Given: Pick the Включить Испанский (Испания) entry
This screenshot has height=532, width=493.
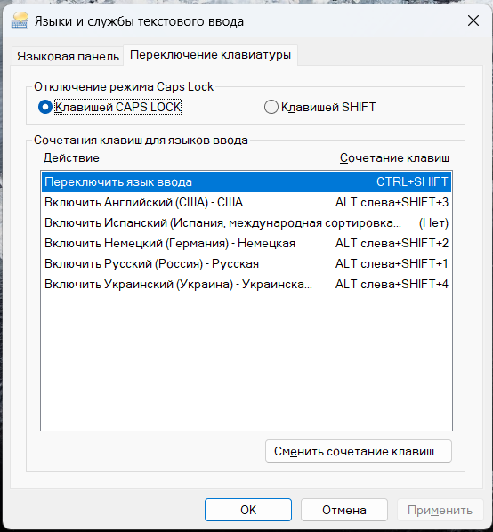Looking at the screenshot, I should click(246, 223).
